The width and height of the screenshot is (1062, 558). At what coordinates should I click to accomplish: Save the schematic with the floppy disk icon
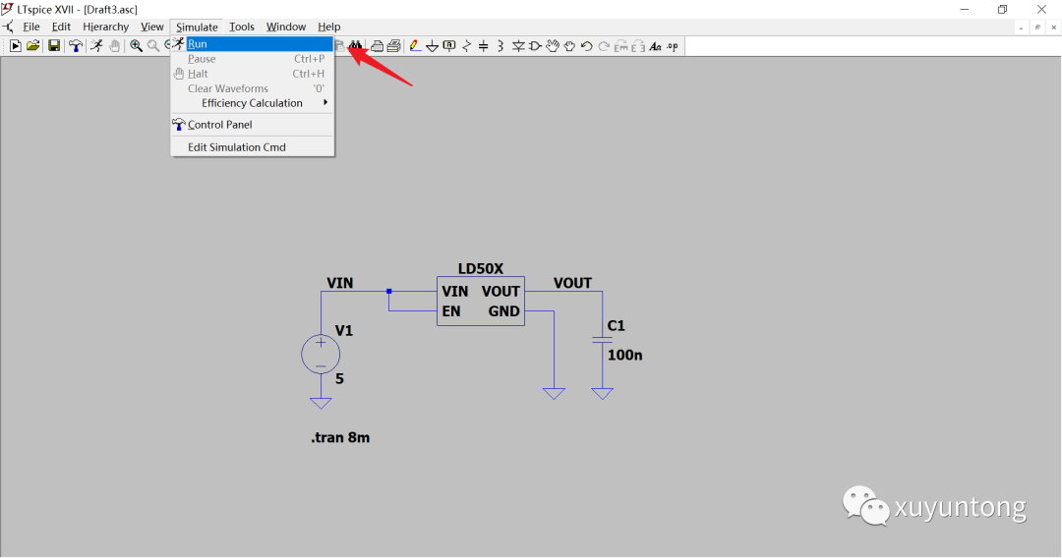click(54, 46)
